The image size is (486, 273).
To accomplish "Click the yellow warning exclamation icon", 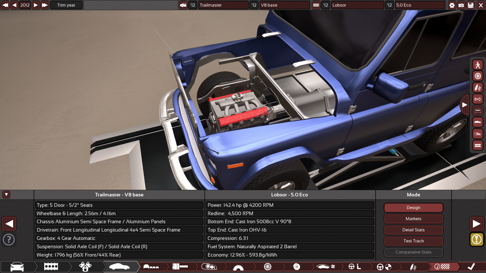I will tap(477, 239).
